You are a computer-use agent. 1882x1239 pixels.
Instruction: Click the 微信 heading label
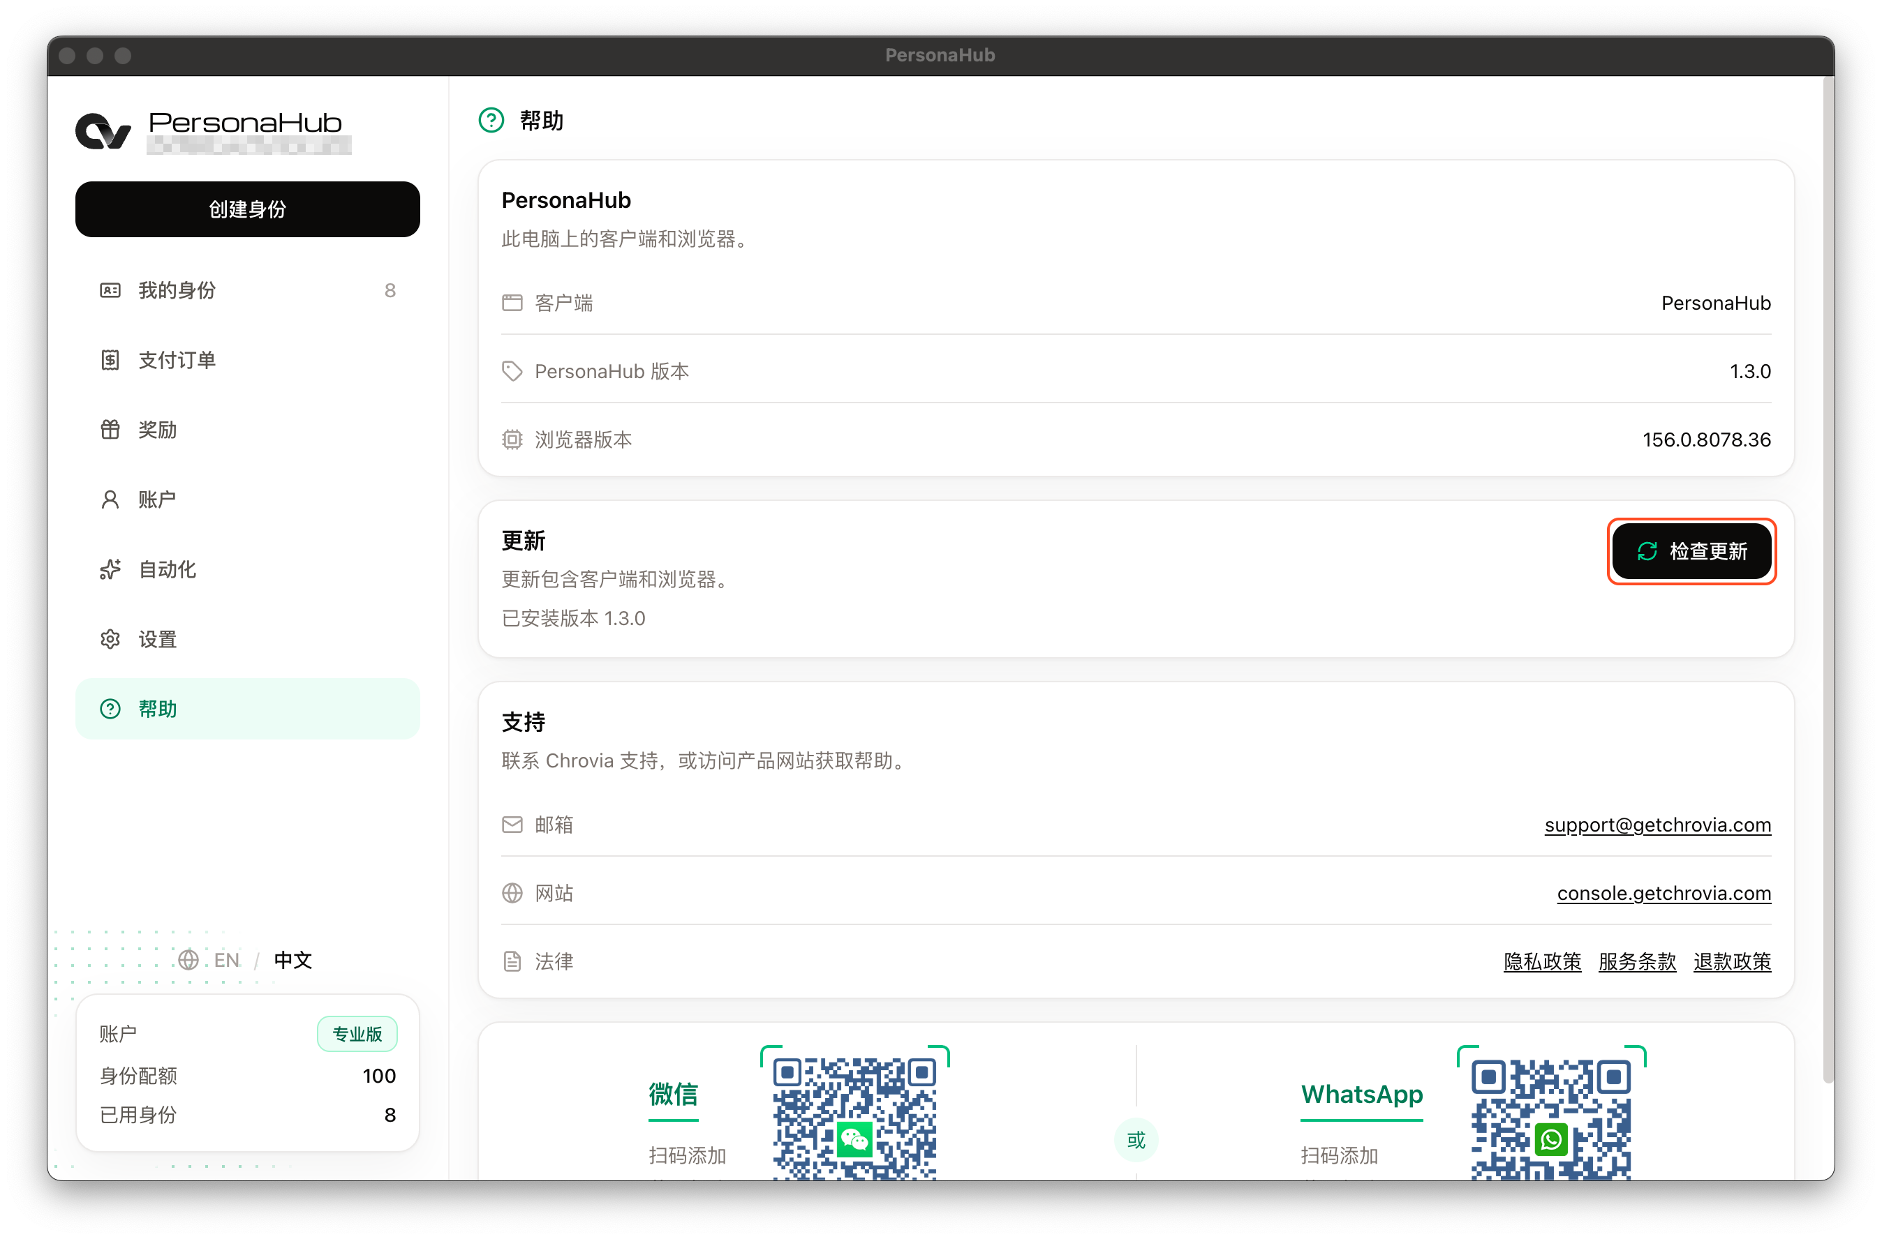[673, 1094]
